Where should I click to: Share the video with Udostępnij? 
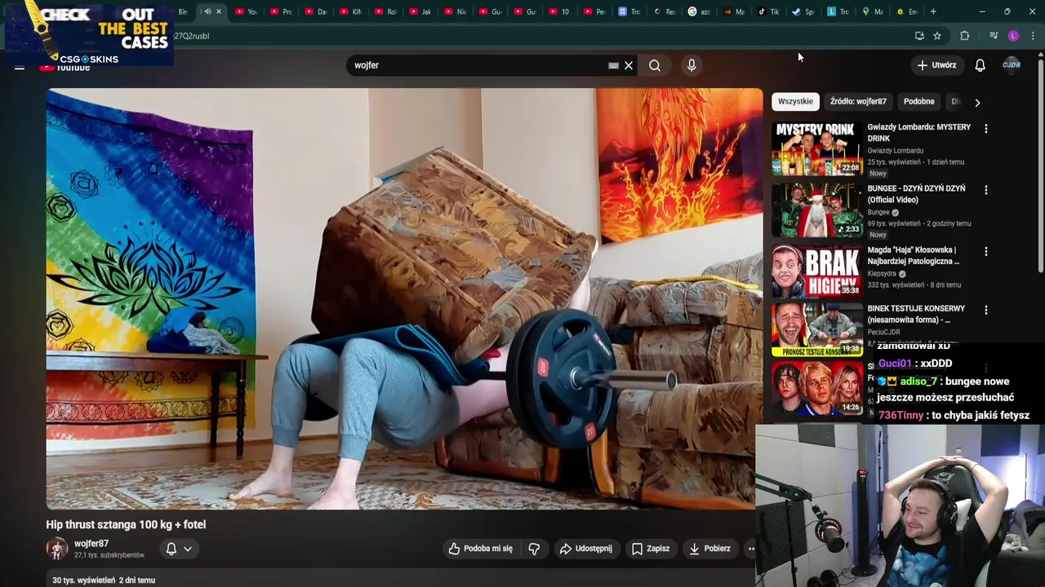click(586, 549)
